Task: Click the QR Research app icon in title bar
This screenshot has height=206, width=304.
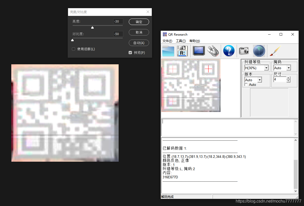Action: pos(165,34)
